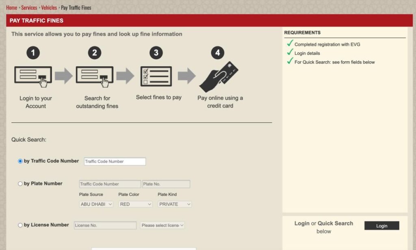Open the Plate Source ABU DHABI dropdown
Viewport: 416px width, 250px height.
click(x=96, y=204)
